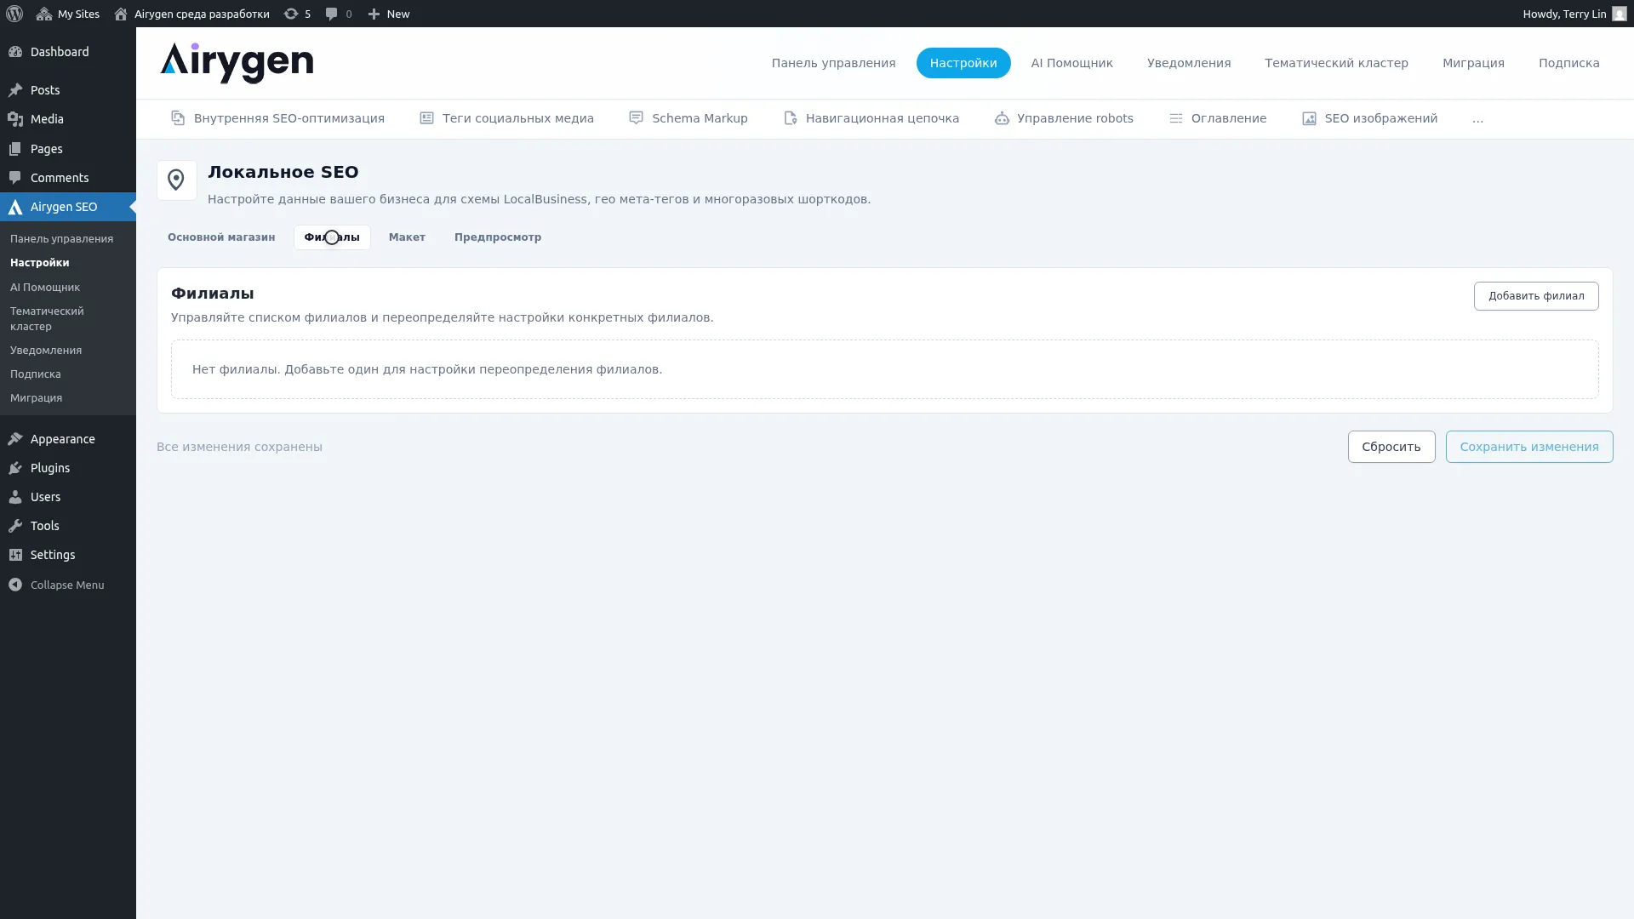Open My Sites menu in admin bar
The height and width of the screenshot is (919, 1634).
tap(68, 14)
